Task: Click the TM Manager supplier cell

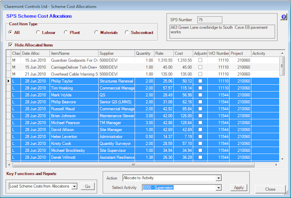Action: coord(117,123)
